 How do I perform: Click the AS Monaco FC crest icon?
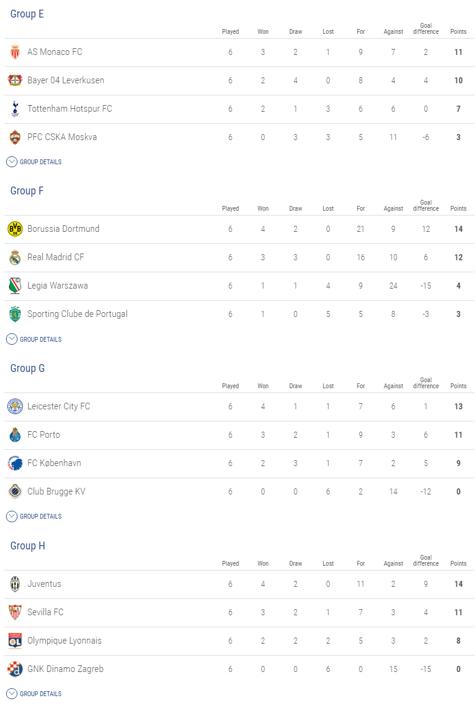tap(15, 53)
